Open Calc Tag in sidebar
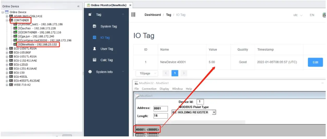The height and width of the screenshot is (139, 327). click(106, 60)
